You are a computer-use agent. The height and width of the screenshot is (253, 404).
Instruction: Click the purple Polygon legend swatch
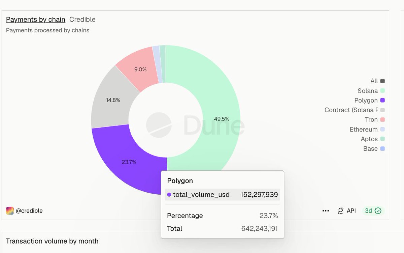(x=382, y=101)
